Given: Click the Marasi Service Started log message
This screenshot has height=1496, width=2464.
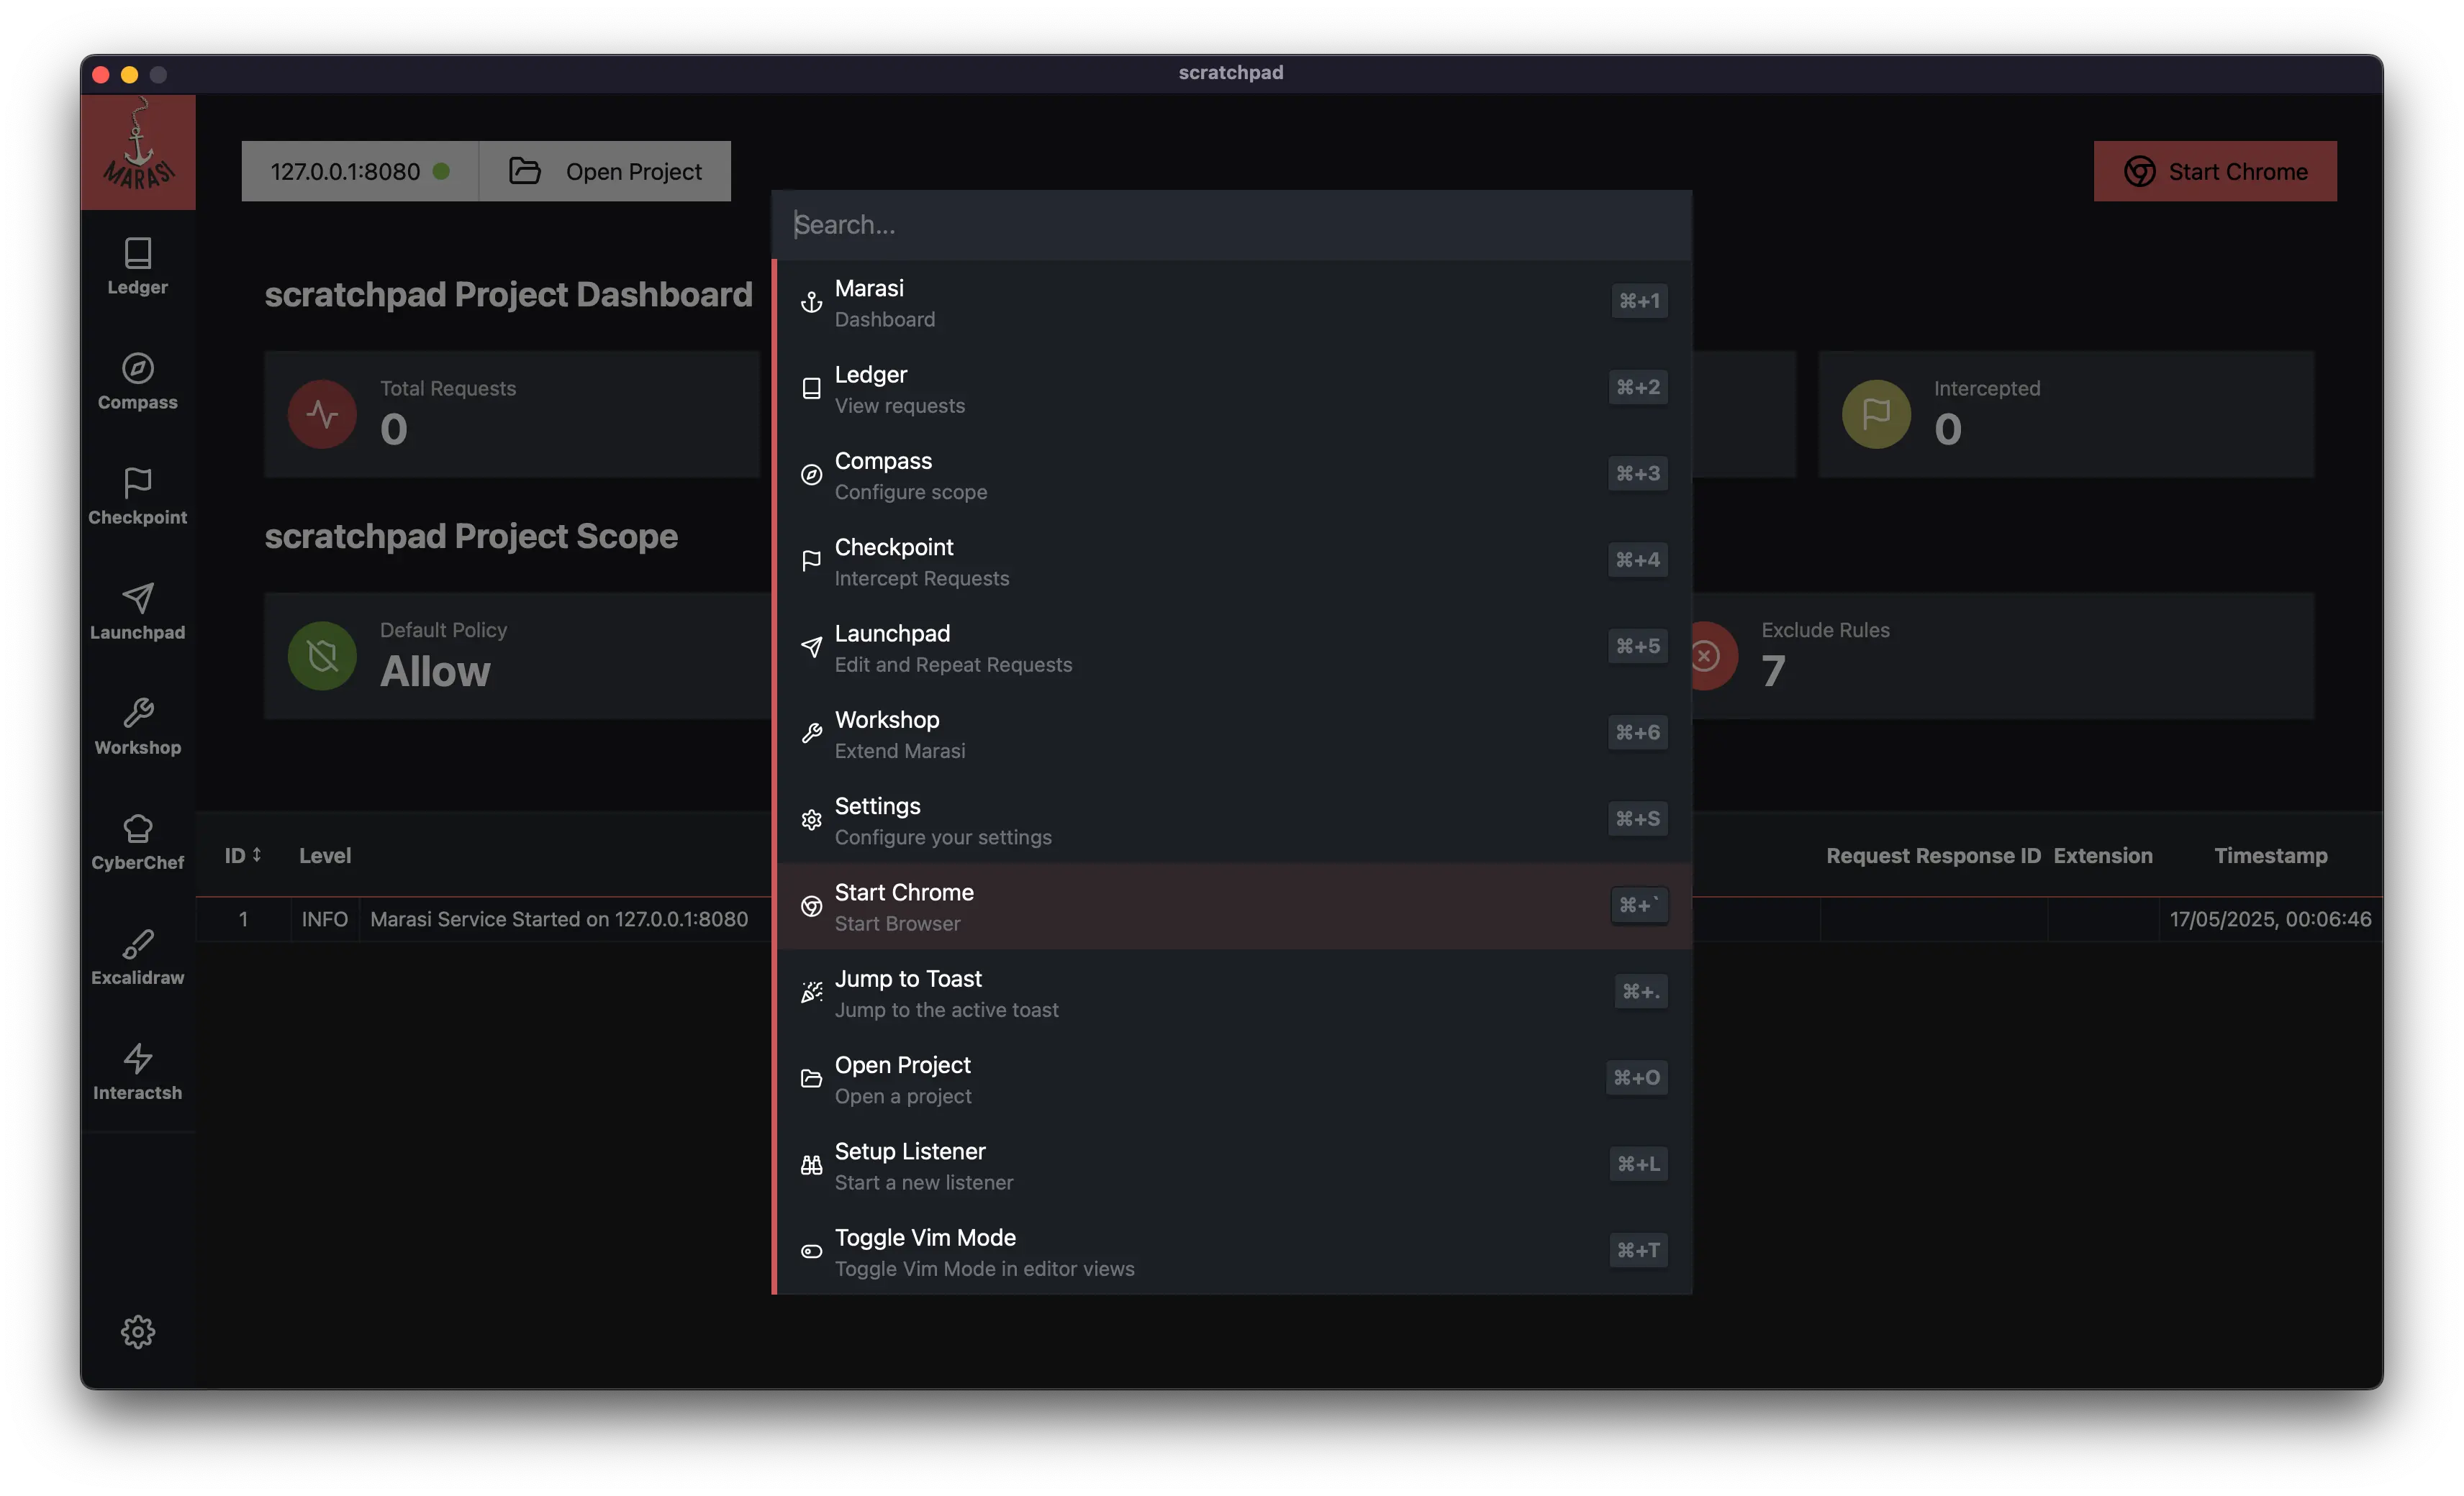Looking at the screenshot, I should point(559,919).
